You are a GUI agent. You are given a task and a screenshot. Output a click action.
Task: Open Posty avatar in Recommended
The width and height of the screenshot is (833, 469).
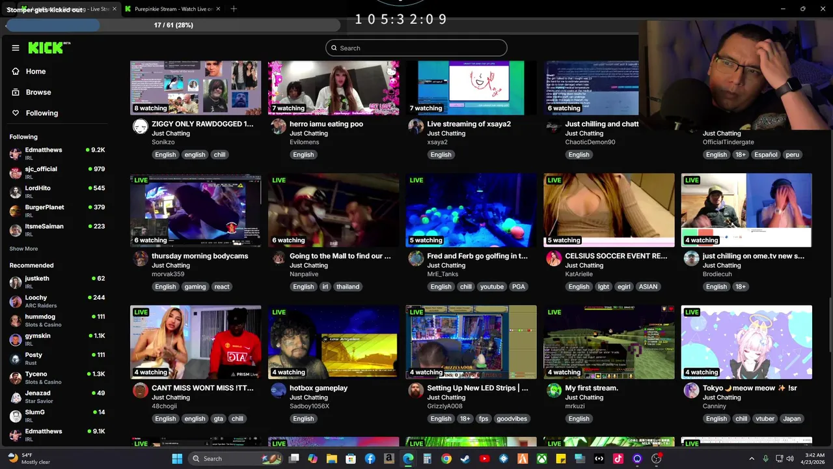tap(16, 358)
